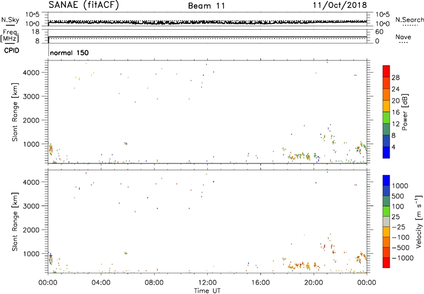Viewport: 424px width, 294px height.
Task: Click the 20:00 time tick label
Action: coord(313,283)
